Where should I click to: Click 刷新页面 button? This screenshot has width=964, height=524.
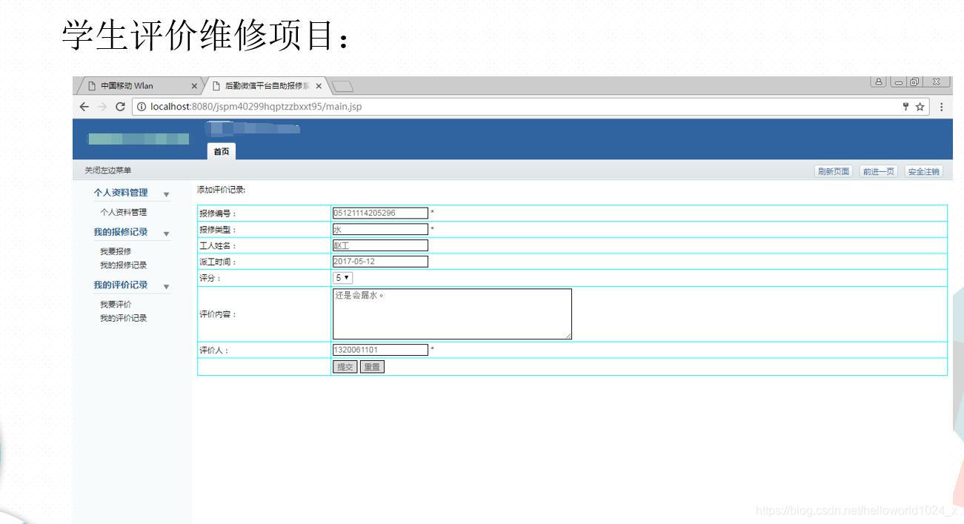tap(834, 171)
